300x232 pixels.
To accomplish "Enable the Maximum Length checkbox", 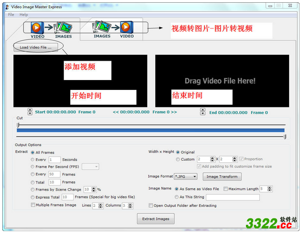I will tap(226, 189).
